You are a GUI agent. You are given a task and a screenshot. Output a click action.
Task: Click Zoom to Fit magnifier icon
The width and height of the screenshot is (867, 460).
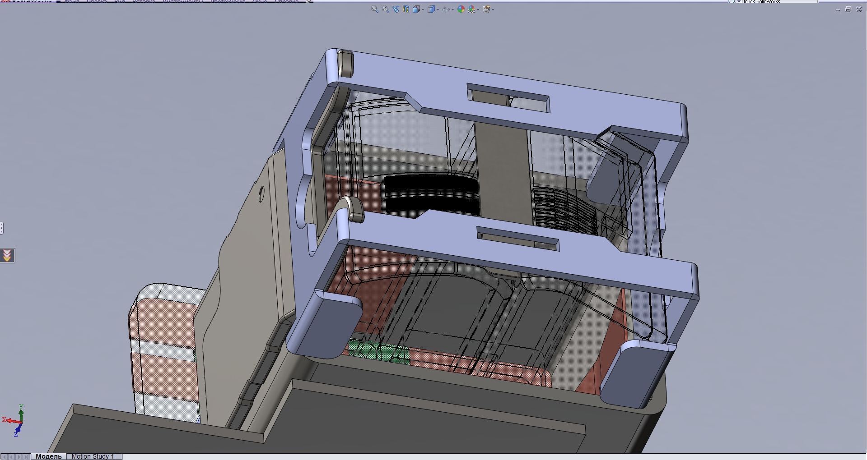click(x=374, y=9)
